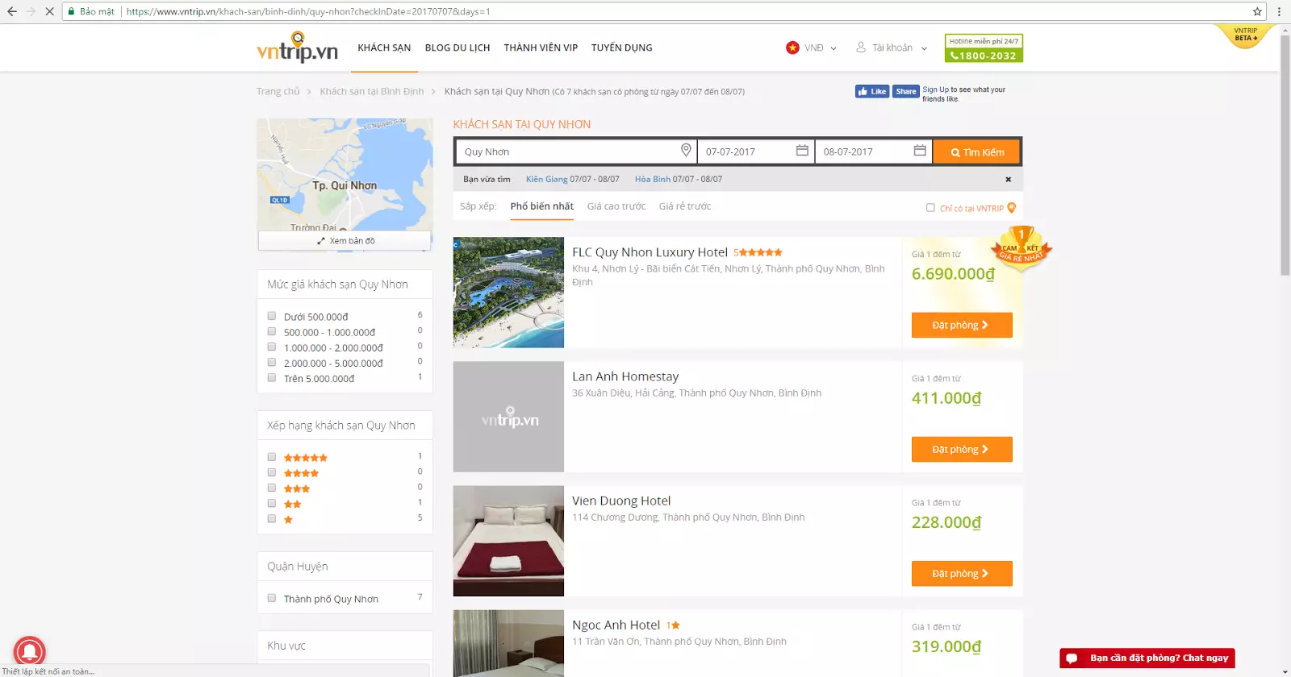Image resolution: width=1291 pixels, height=677 pixels.
Task: Check the two-star rating filter
Action: pos(272,503)
